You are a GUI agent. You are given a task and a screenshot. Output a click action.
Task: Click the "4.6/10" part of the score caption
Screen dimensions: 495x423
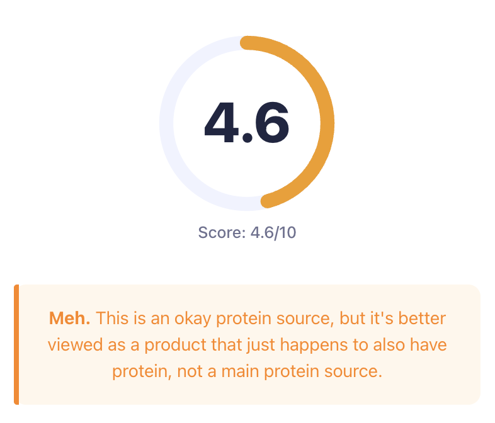(x=273, y=232)
